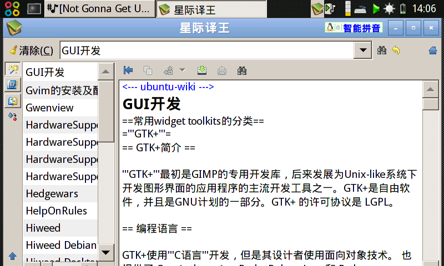Open the search history dropdown arrow
The image size is (444, 266).
coord(363,50)
